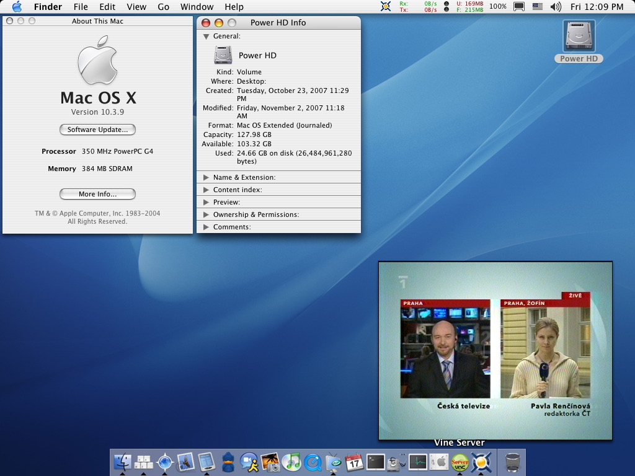Click the Vine Server VNC dock icon
This screenshot has height=476, width=635.
click(460, 462)
